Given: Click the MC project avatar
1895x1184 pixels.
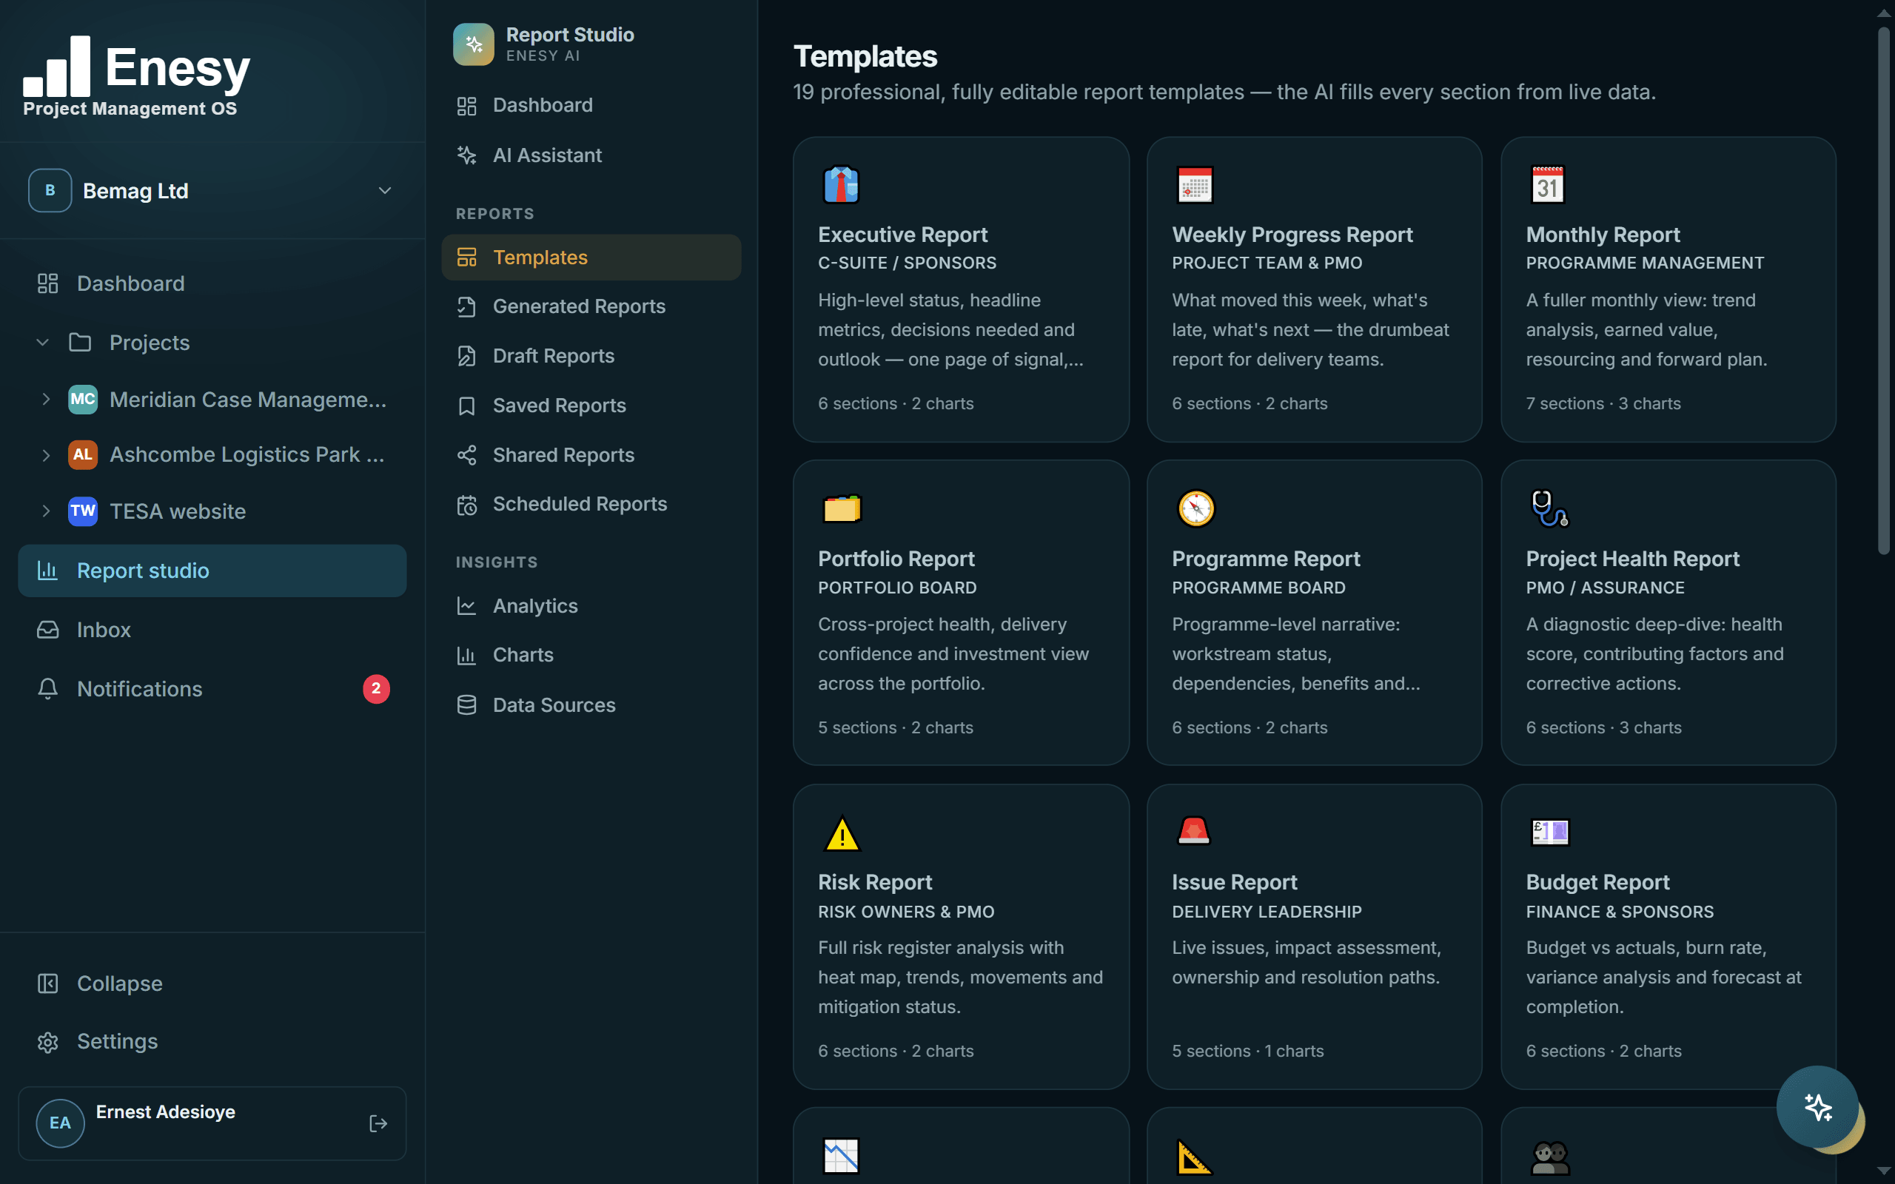Looking at the screenshot, I should (x=83, y=400).
